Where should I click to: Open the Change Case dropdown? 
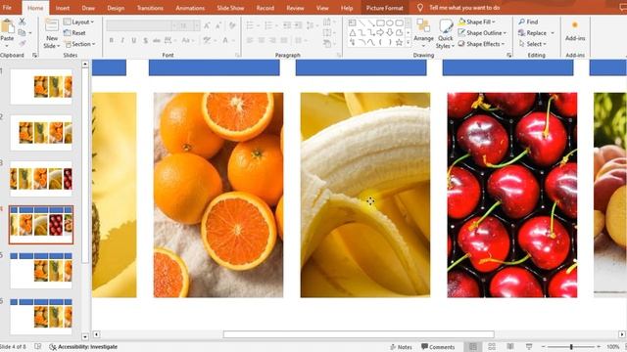pyautogui.click(x=187, y=40)
